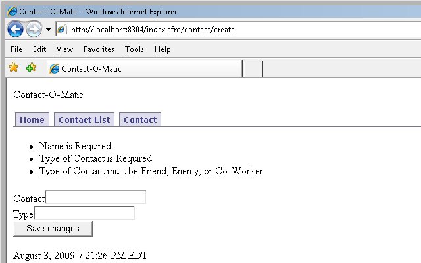Open the Contact navigation tab

point(140,120)
